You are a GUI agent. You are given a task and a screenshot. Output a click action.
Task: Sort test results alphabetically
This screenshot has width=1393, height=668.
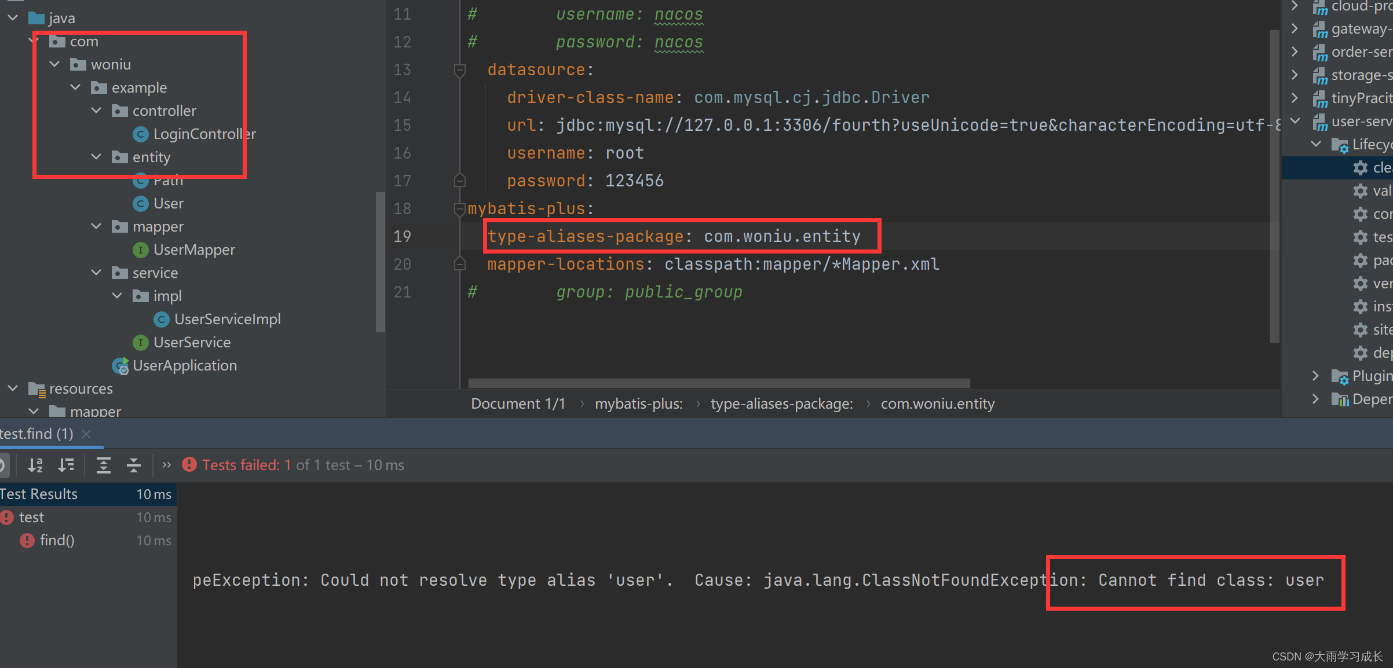(x=35, y=465)
